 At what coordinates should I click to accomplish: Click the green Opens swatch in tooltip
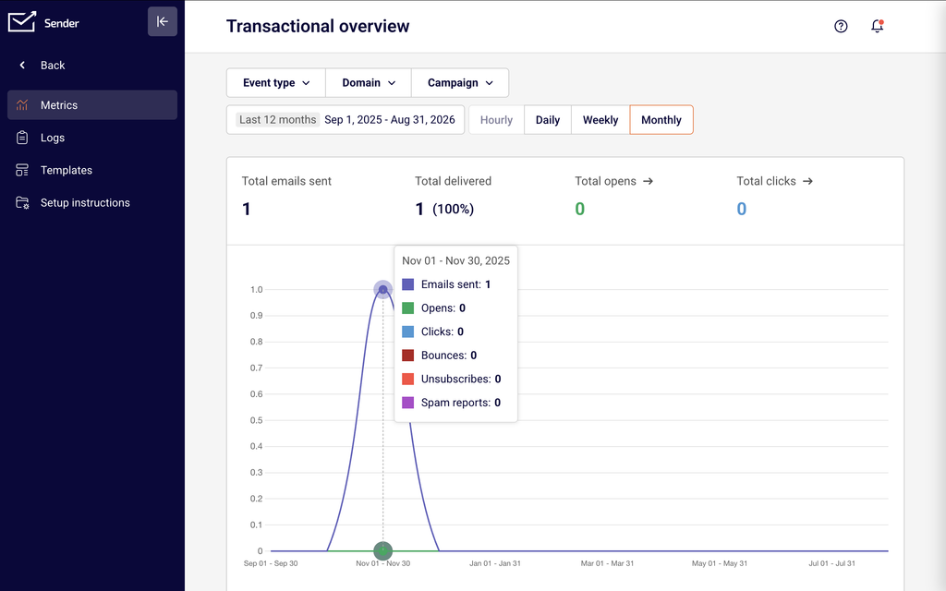coord(407,308)
